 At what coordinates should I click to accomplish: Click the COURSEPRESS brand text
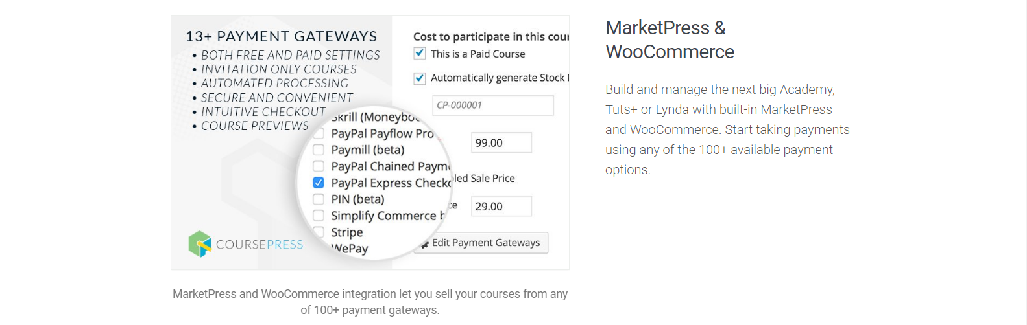(260, 245)
